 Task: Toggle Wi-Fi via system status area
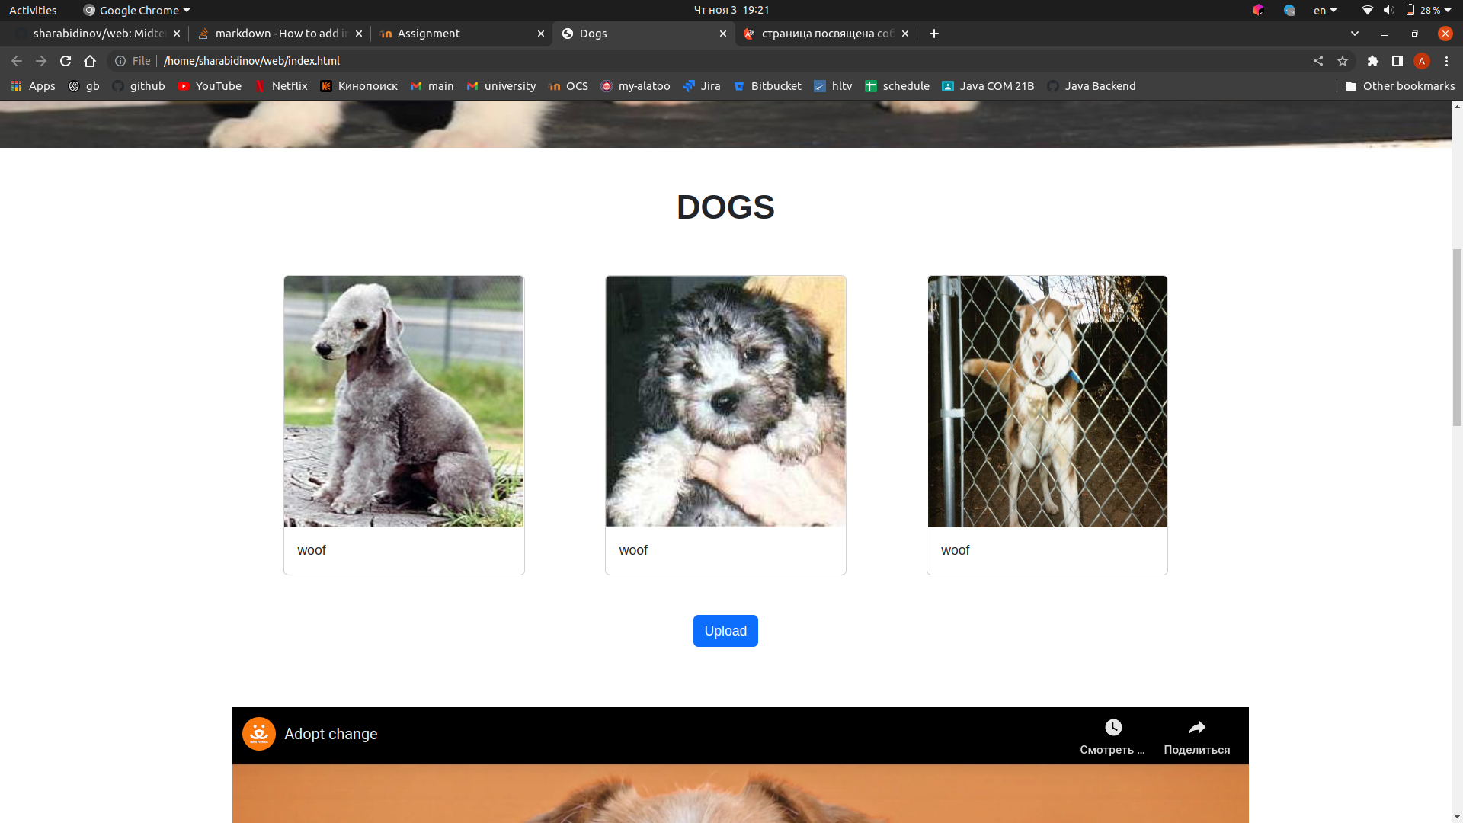pos(1366,10)
